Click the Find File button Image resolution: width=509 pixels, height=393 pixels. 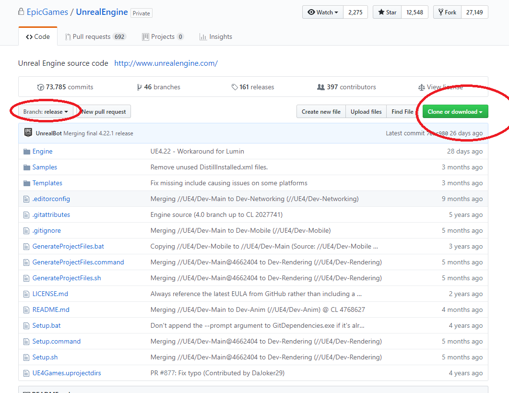coord(402,111)
